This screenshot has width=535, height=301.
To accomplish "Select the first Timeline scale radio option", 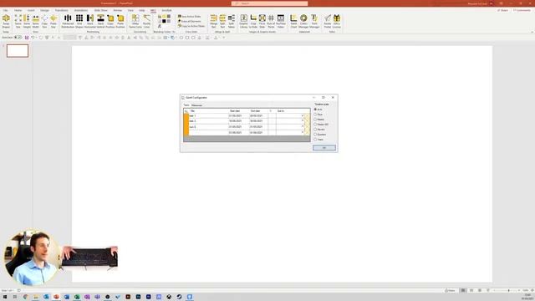I will [315, 110].
